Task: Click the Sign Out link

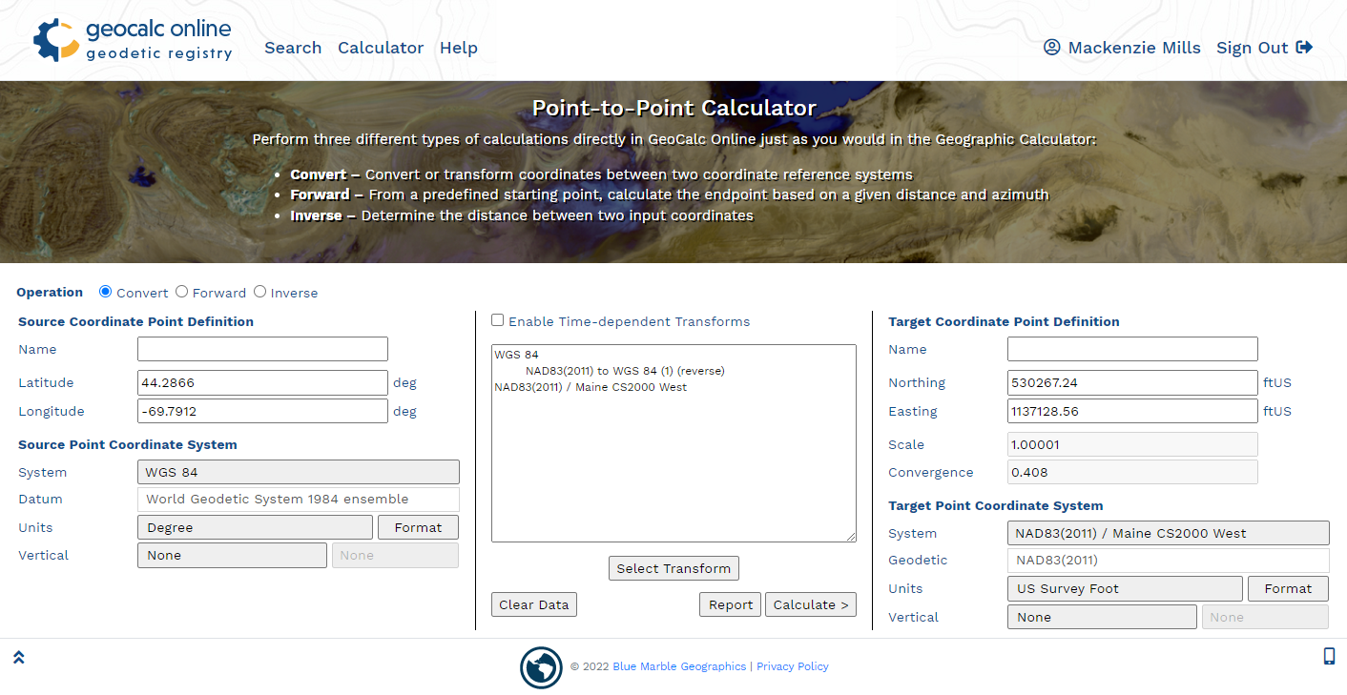Action: coord(1253,48)
